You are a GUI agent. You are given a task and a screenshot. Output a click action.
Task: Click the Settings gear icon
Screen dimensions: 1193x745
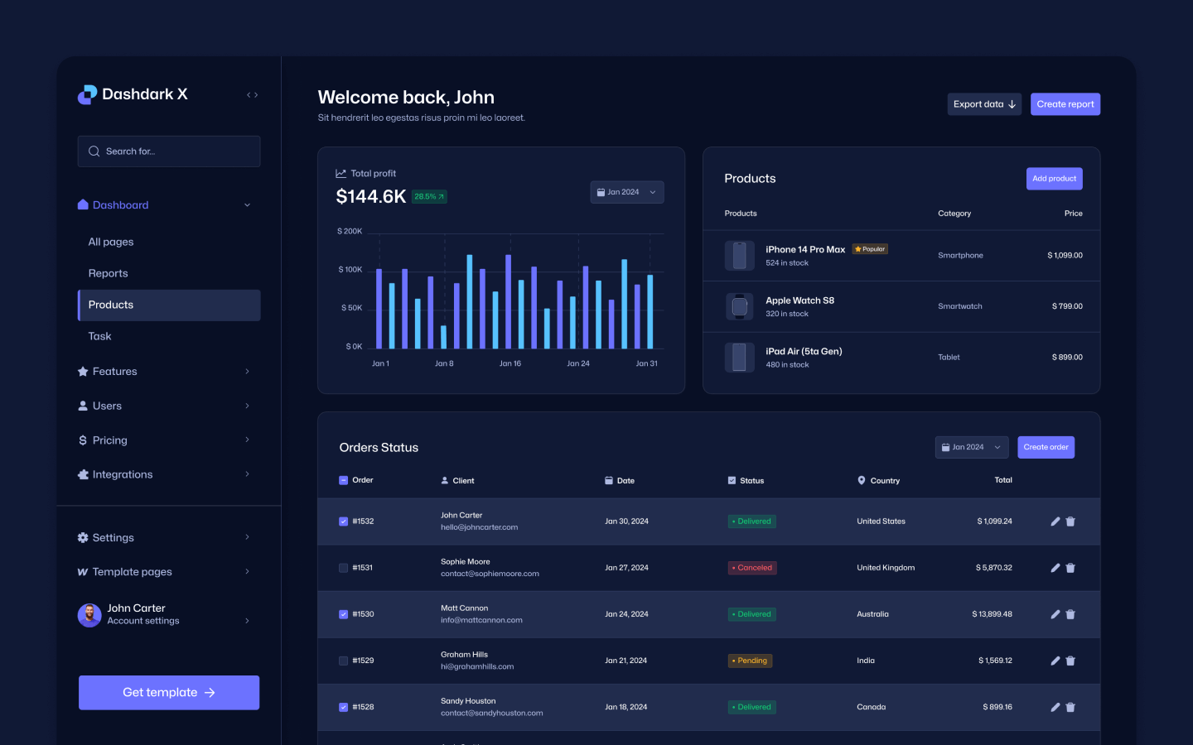(82, 537)
